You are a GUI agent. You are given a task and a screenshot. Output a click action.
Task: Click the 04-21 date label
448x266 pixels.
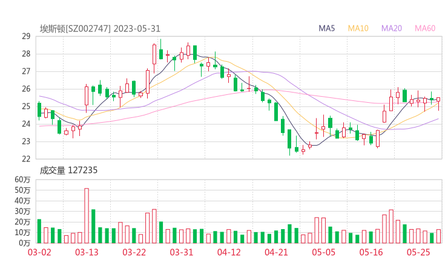(x=276, y=252)
